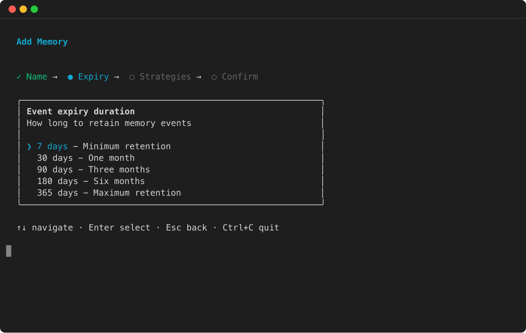Viewport: 526px width, 333px height.
Task: Click the Esc back footer shortcut
Action: click(186, 227)
